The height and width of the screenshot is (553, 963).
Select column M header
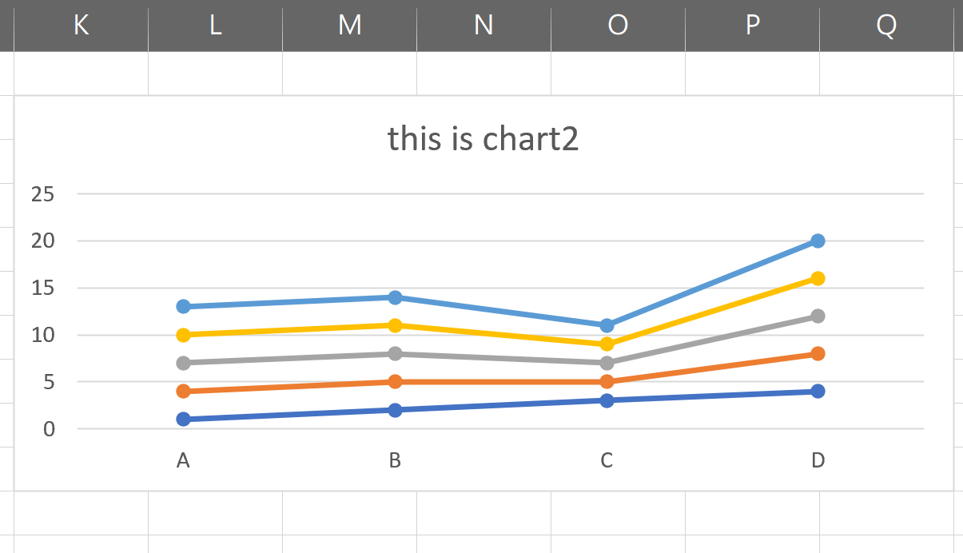349,26
